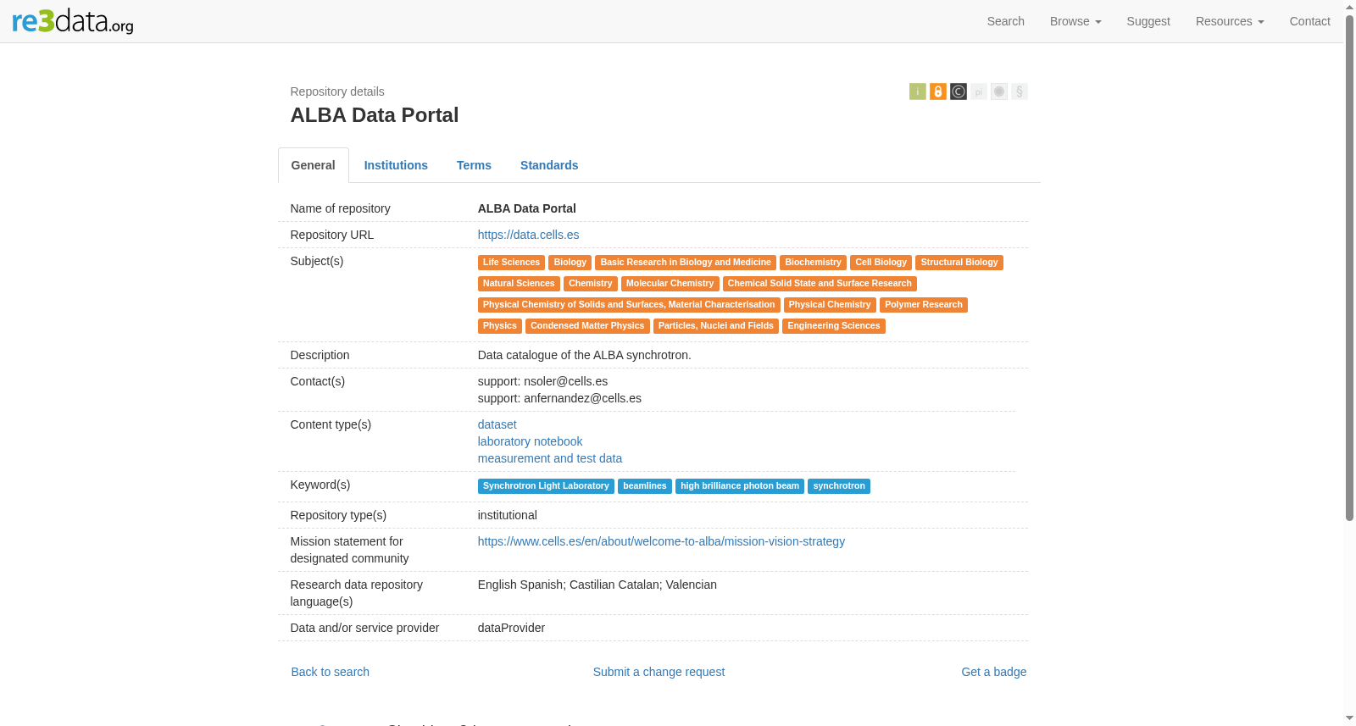Screen dimensions: 1356x726
Task: Open the Suggest page from navigation
Action: click(1148, 21)
